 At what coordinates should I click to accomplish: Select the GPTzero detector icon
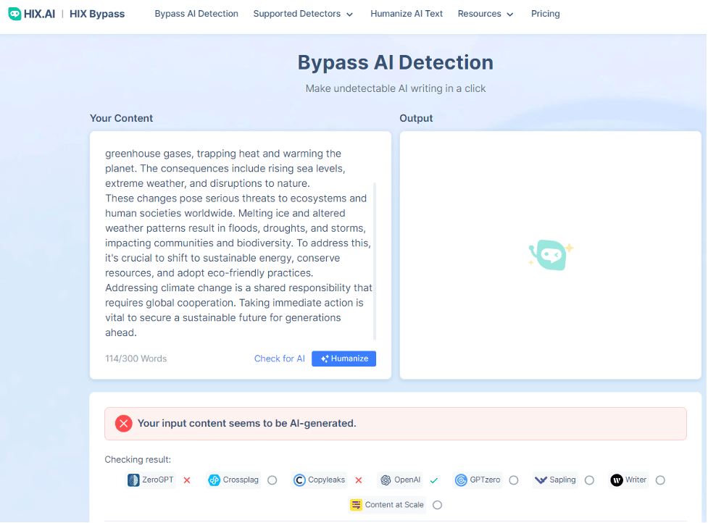(x=461, y=480)
